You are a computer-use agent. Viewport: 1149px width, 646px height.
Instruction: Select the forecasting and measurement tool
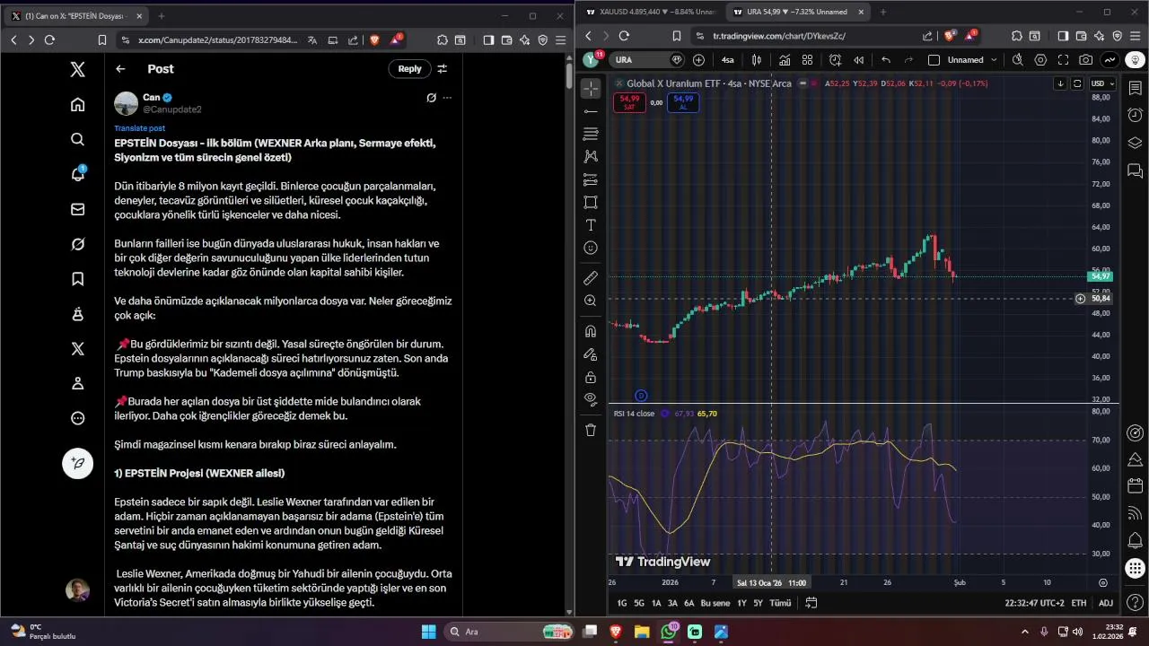(591, 179)
